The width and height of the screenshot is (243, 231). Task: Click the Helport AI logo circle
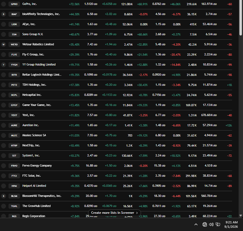[4, 186]
